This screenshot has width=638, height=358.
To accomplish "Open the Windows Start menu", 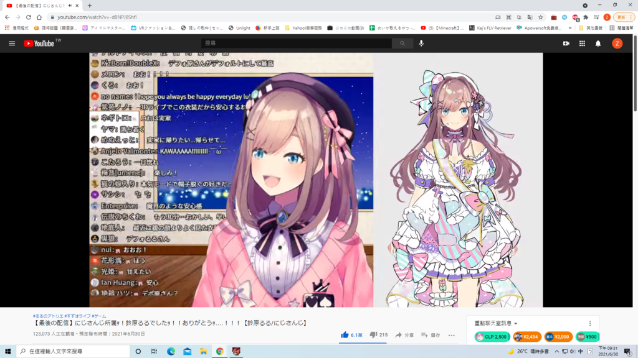I will click(7, 351).
